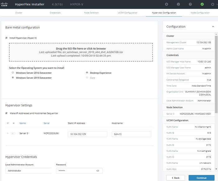Click the Configuration panel scrollbar thumb
The width and height of the screenshot is (218, 181).
pos(216,74)
